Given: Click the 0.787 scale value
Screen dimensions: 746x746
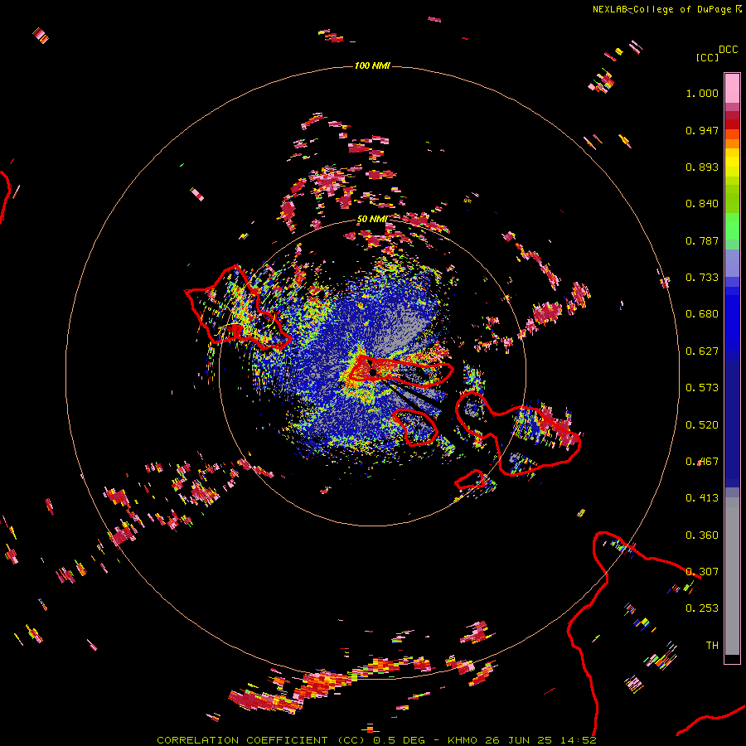Looking at the screenshot, I should (x=702, y=240).
